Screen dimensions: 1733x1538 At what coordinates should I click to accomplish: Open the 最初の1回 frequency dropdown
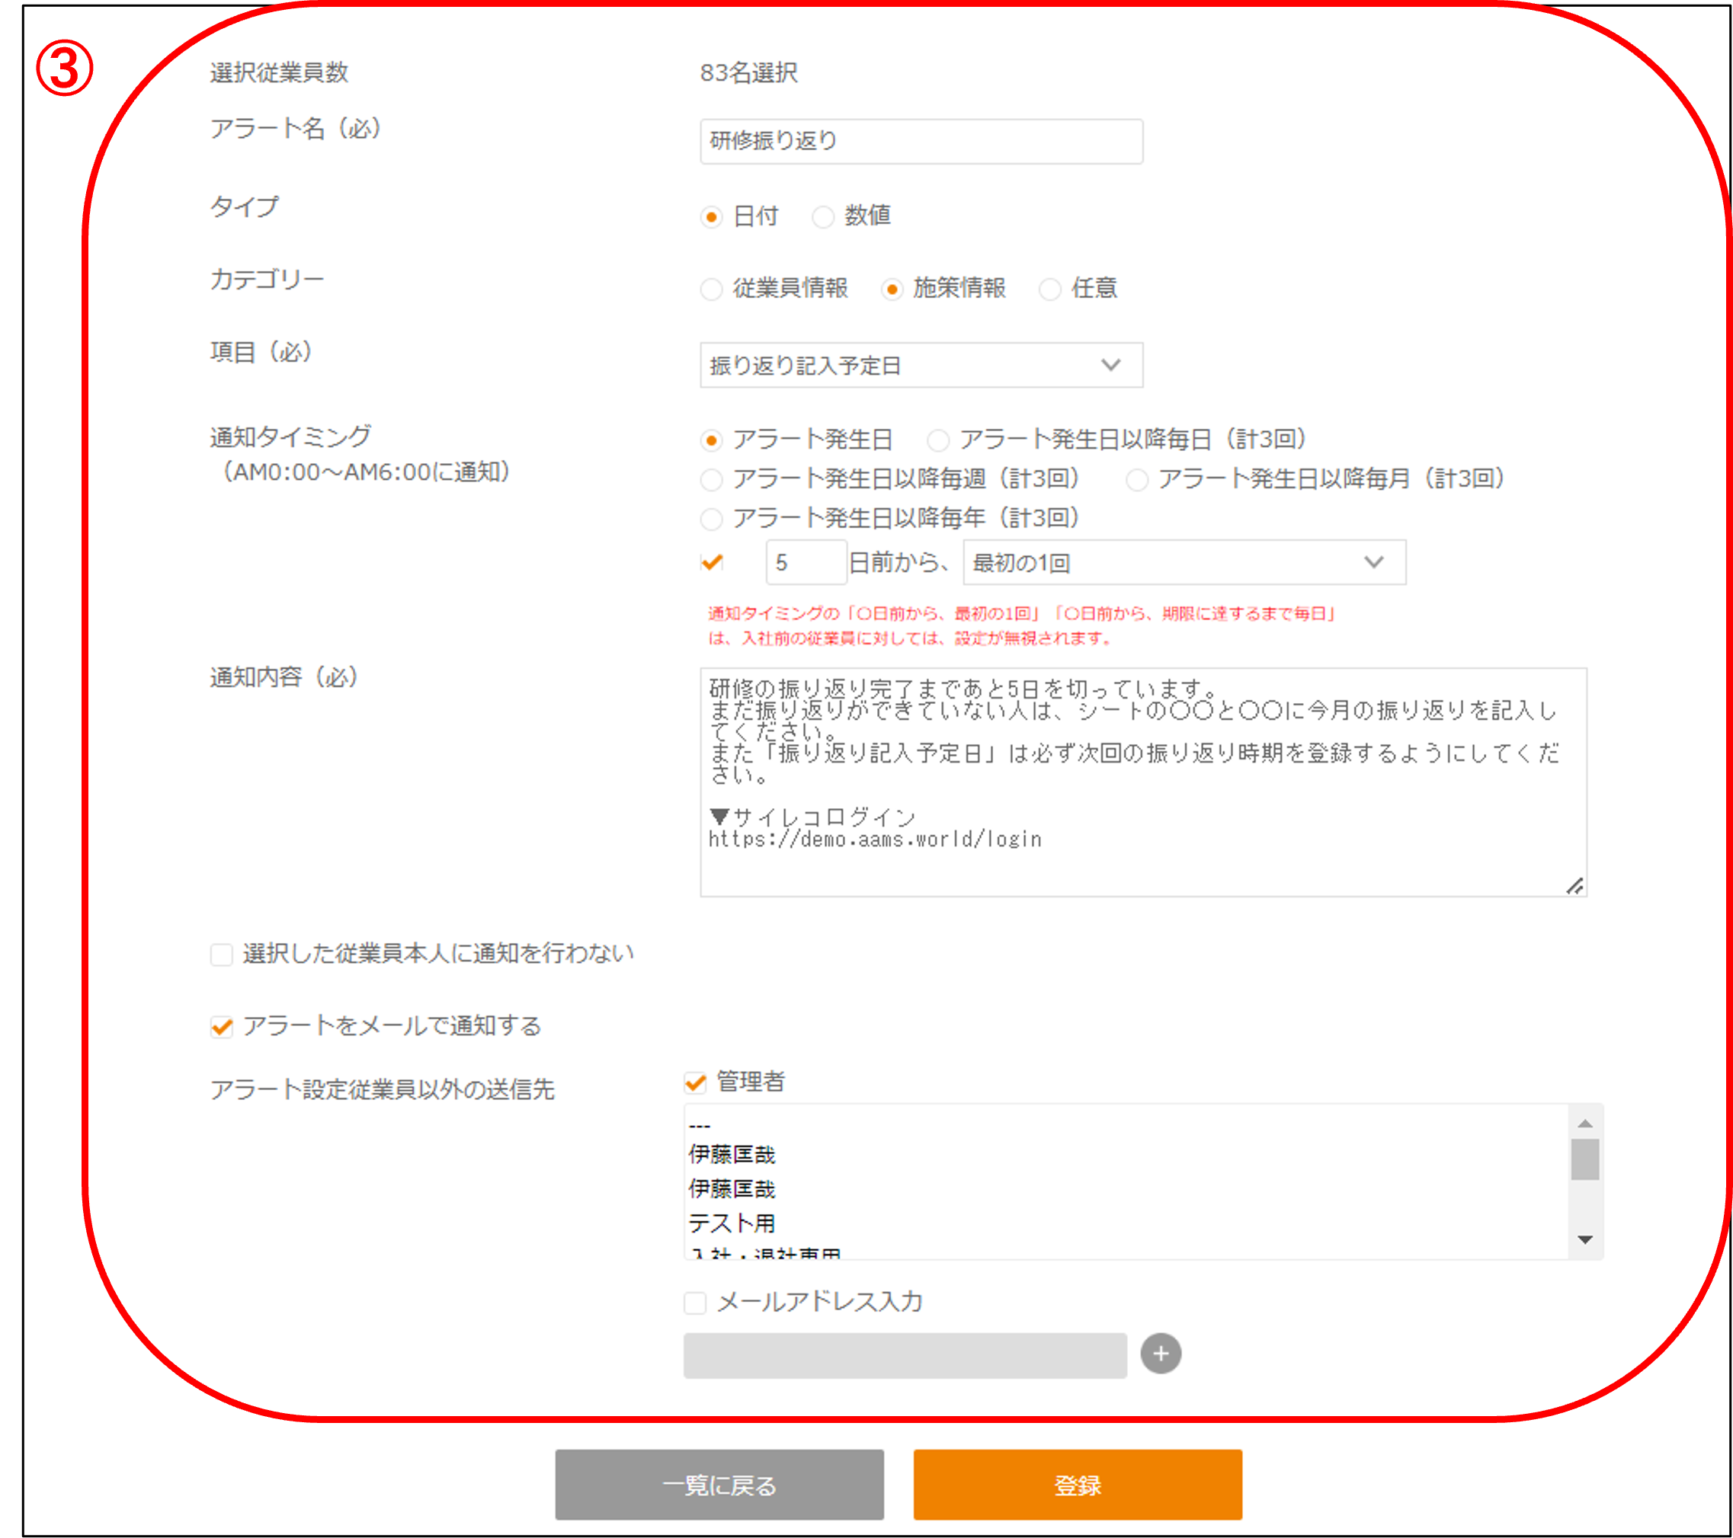coord(1184,562)
